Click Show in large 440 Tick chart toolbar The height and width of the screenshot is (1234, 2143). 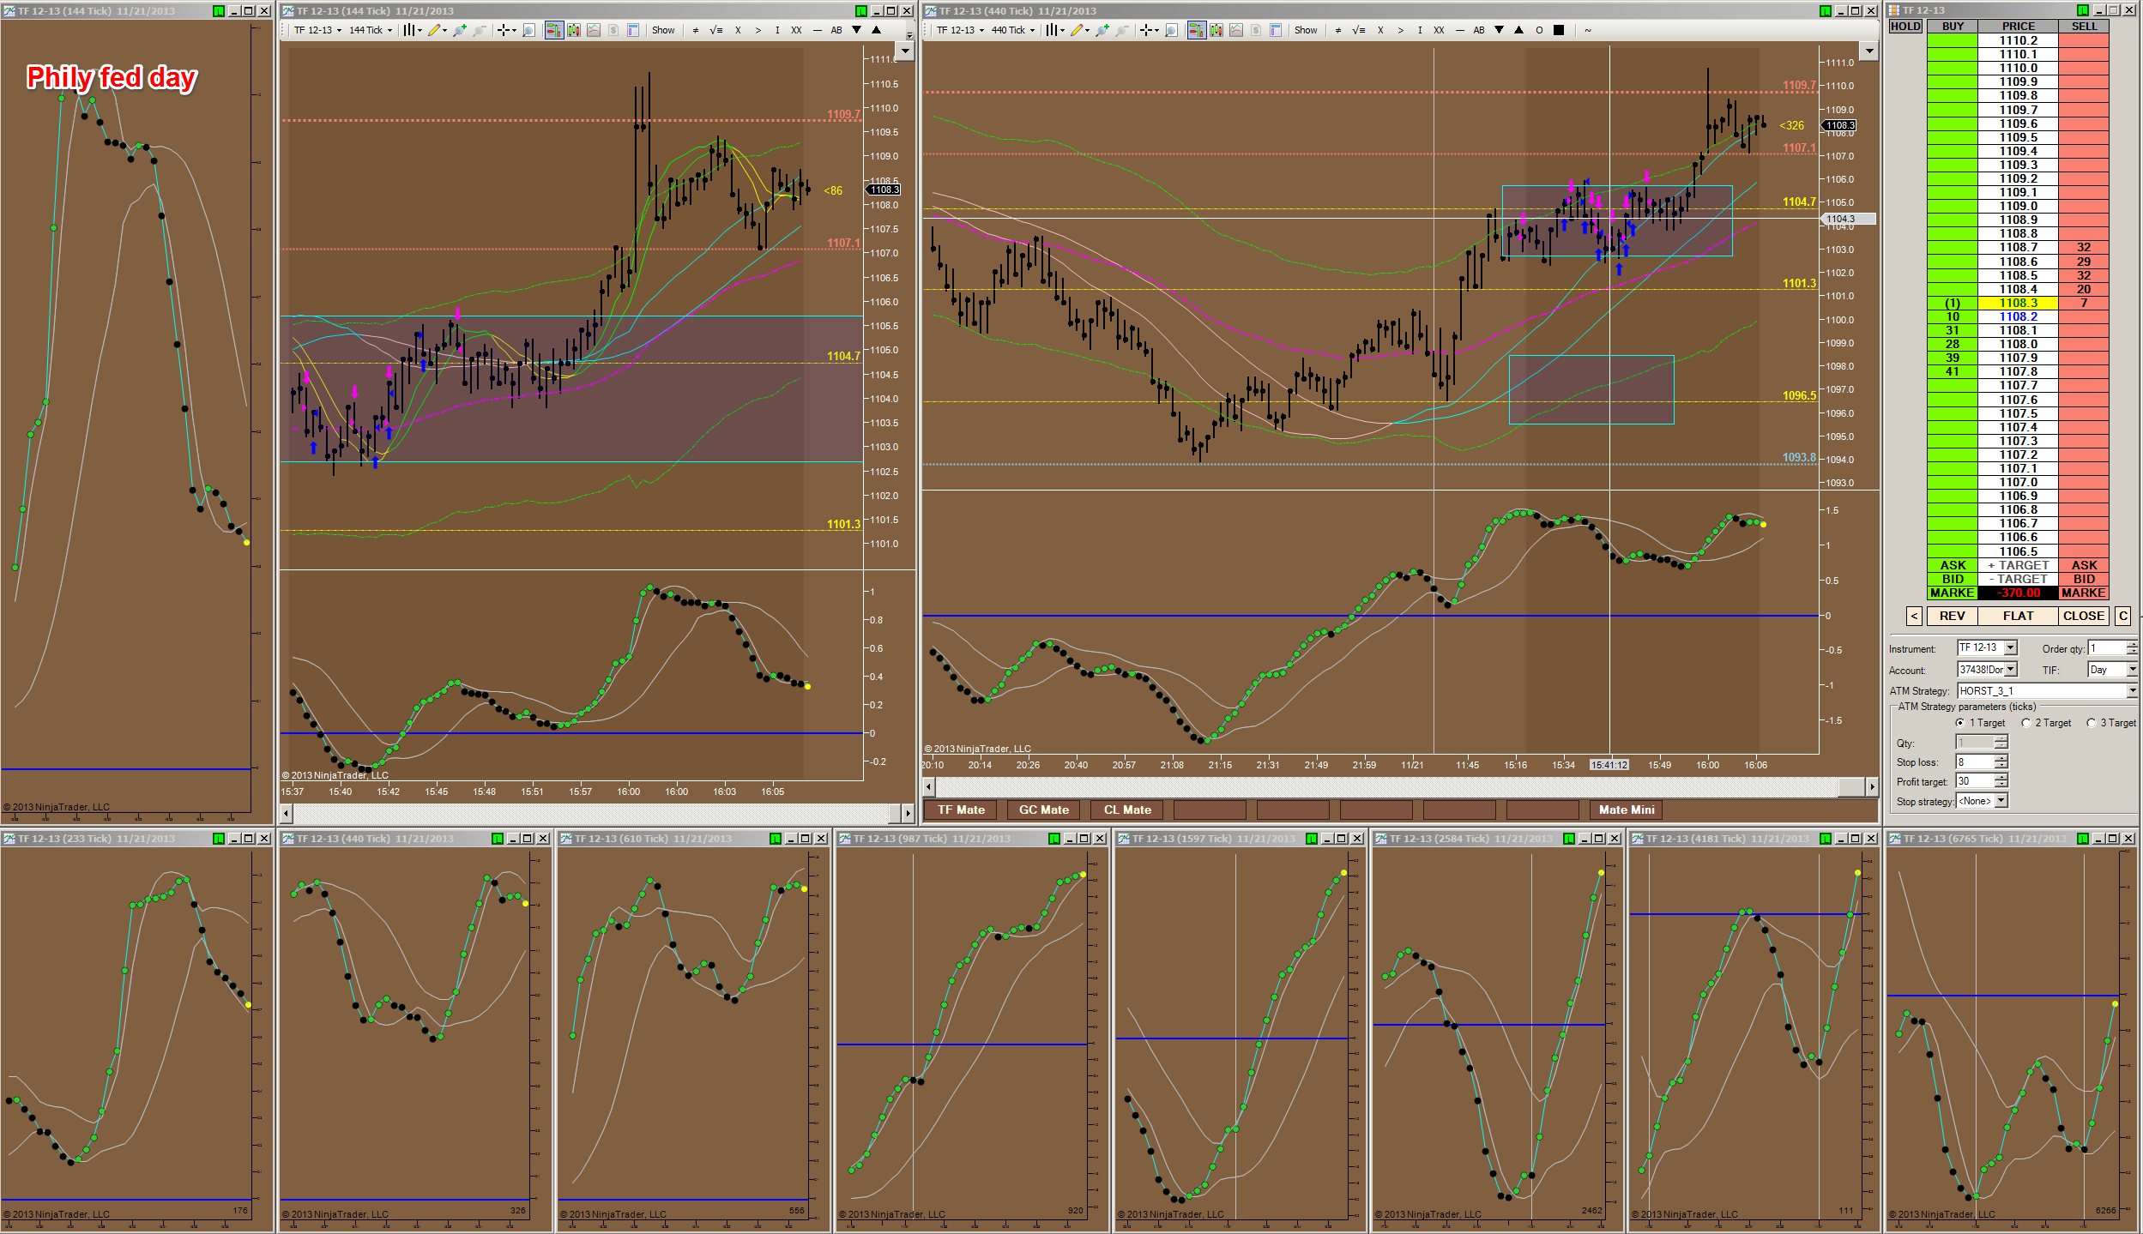(1306, 30)
